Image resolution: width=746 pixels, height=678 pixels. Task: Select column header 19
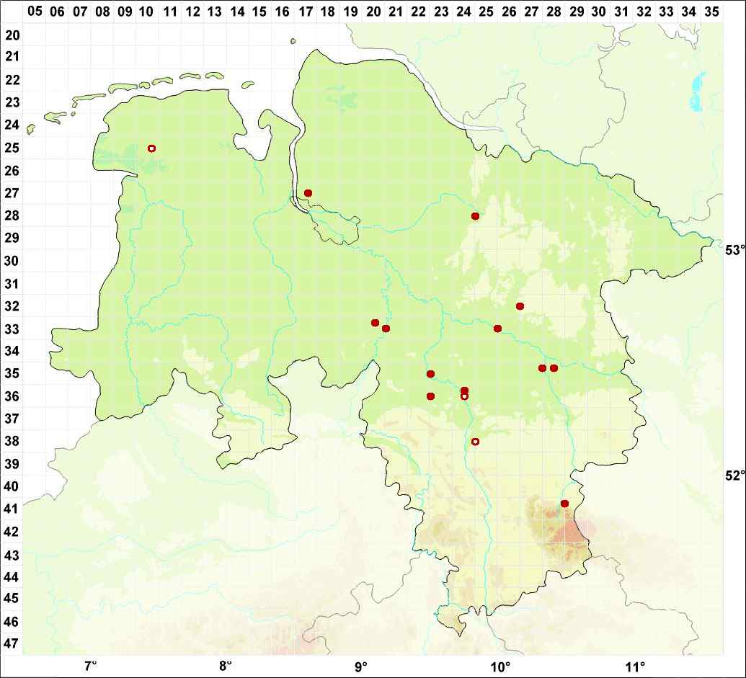pos(350,12)
